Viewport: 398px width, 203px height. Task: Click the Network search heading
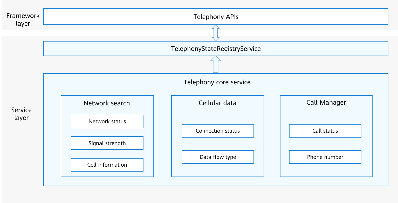[107, 103]
